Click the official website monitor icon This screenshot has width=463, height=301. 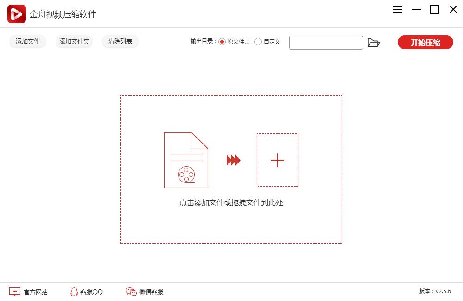tap(15, 292)
